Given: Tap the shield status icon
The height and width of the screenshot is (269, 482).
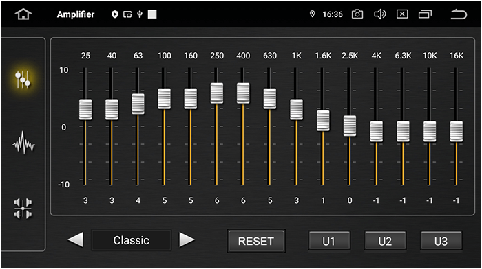Looking at the screenshot, I should 115,14.
